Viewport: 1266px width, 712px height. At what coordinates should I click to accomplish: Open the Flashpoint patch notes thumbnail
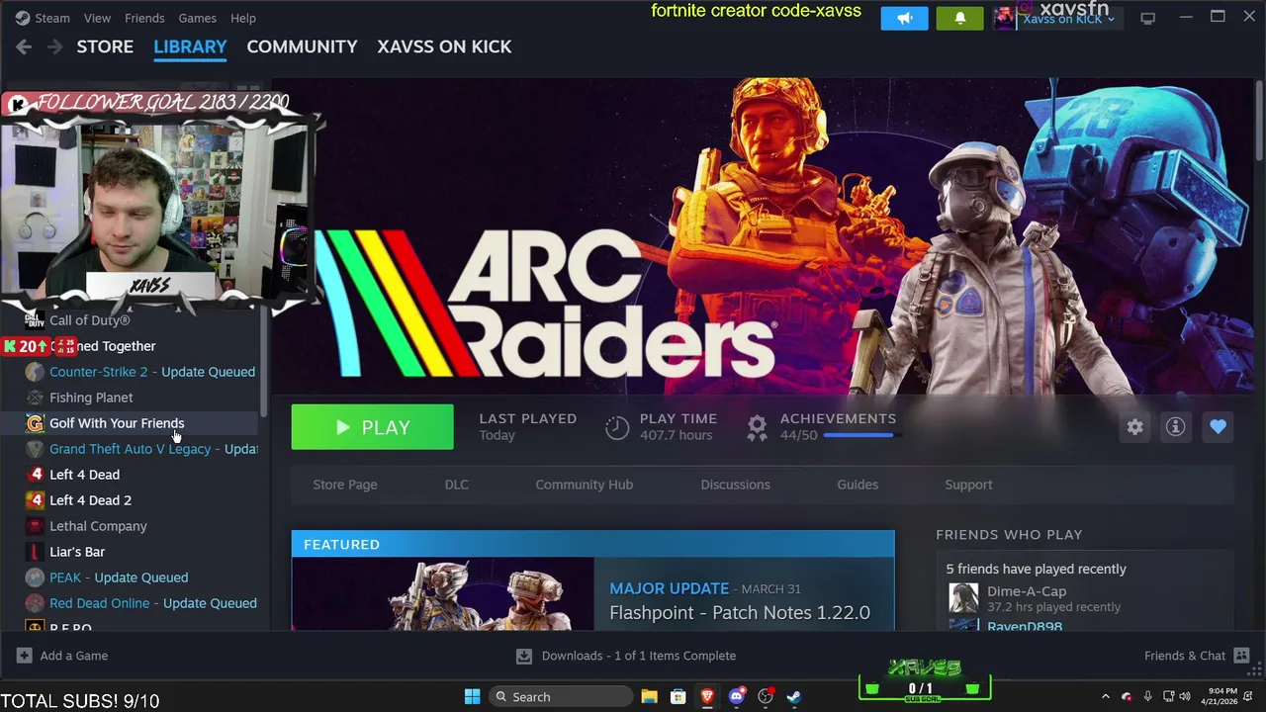click(x=443, y=593)
